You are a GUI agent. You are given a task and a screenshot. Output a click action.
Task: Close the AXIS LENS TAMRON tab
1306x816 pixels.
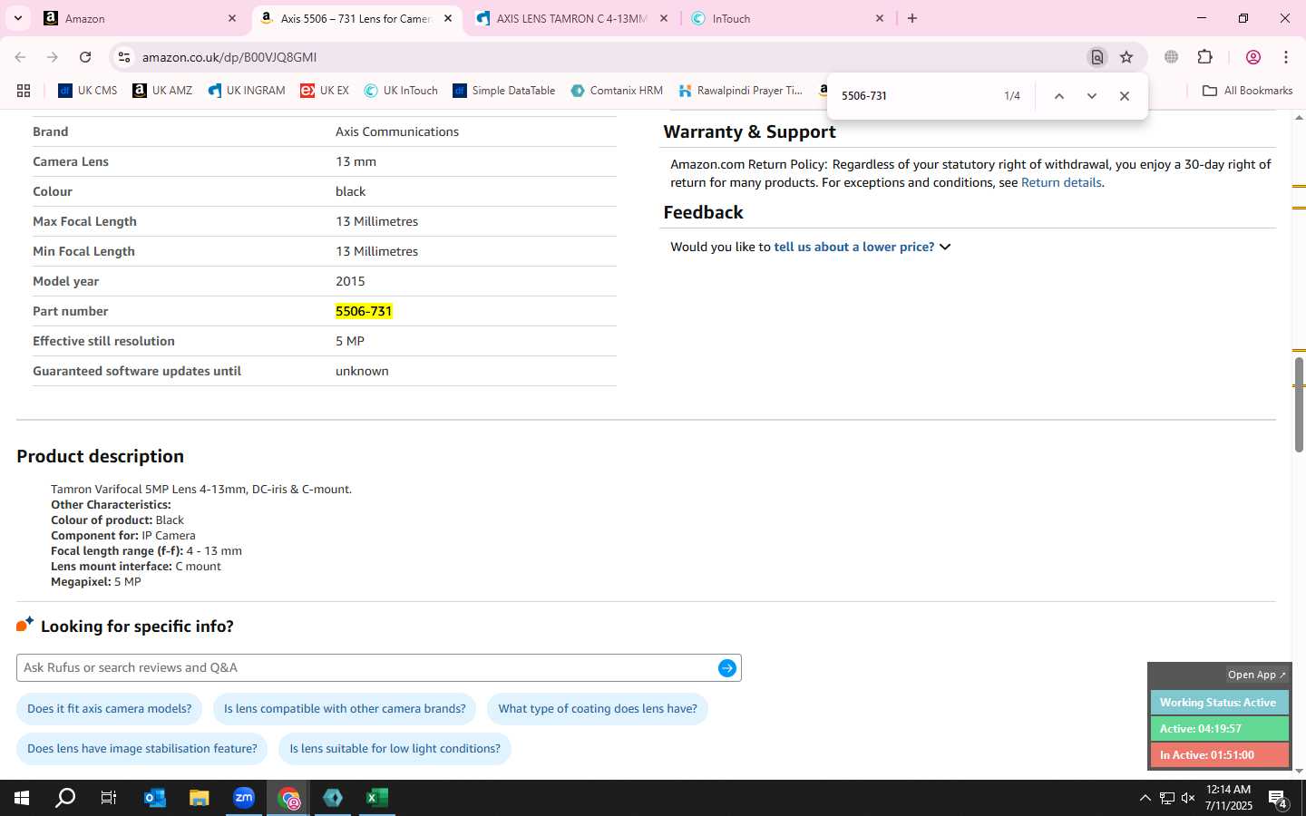[664, 18]
